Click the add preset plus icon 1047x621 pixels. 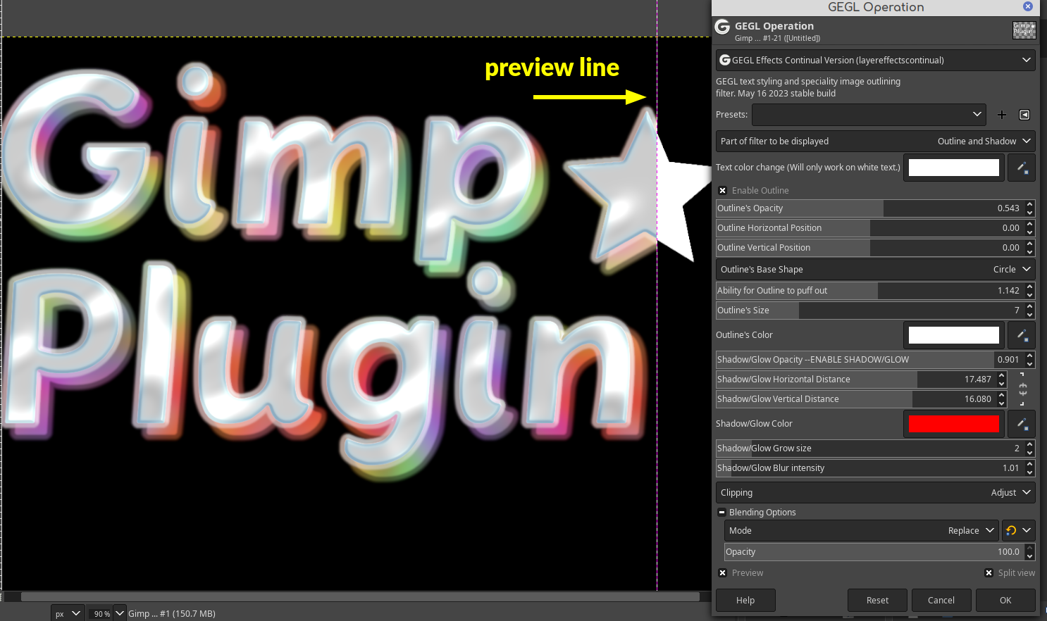coord(1001,115)
